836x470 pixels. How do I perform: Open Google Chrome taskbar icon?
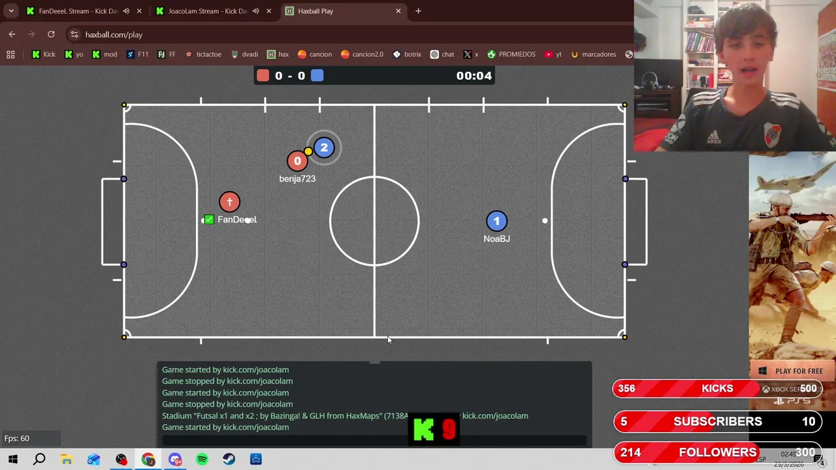pos(148,460)
